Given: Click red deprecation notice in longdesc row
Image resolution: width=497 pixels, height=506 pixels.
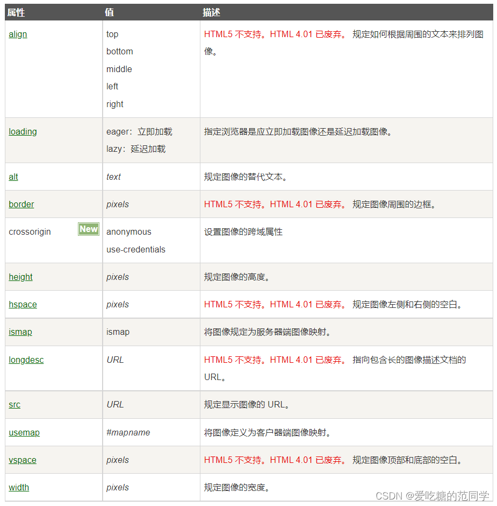Looking at the screenshot, I should 275,360.
